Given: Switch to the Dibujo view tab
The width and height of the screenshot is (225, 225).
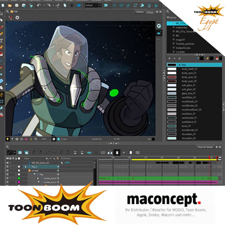Looking at the screenshot, I should click(x=150, y=12).
